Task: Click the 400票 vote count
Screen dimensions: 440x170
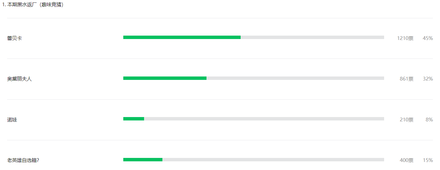Action: pos(406,160)
